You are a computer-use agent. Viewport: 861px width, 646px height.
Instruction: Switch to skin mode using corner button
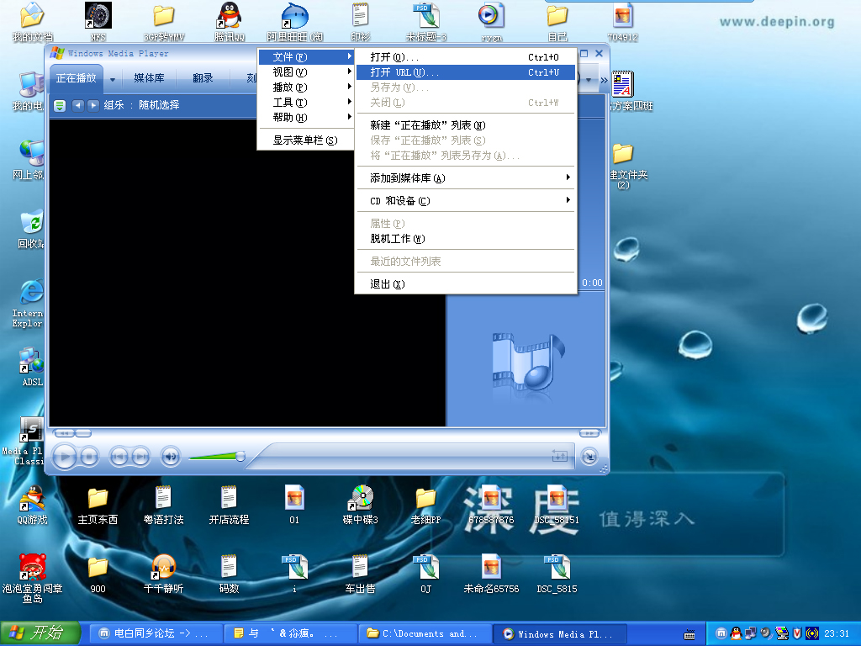coord(590,456)
